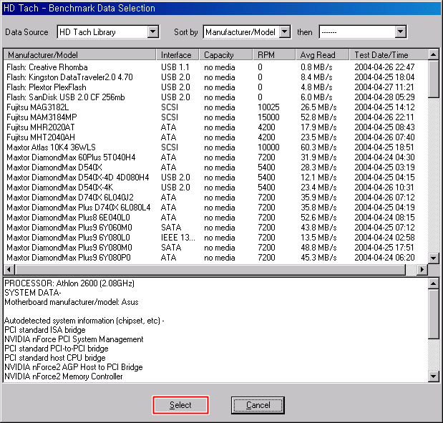This screenshot has height=423, width=443.
Task: Click the system info pane scroll up arrow
Action: coord(434,283)
